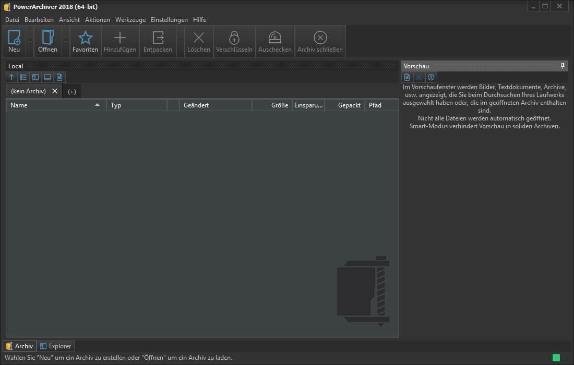This screenshot has width=574, height=365.
Task: Sort the list by the Name column header
Action: 52,105
